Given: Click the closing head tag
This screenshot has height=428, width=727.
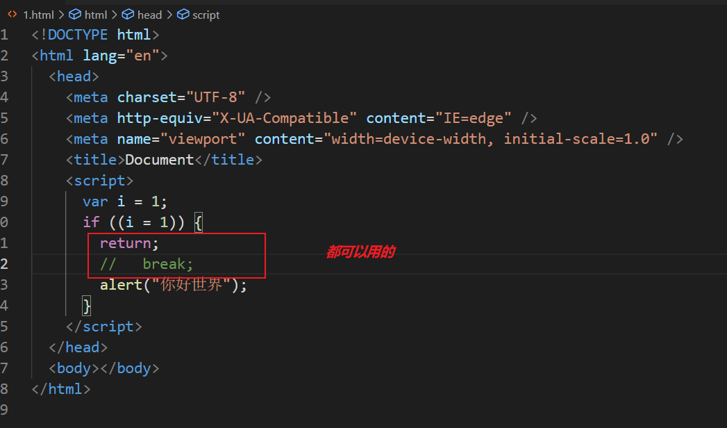Looking at the screenshot, I should 78,348.
